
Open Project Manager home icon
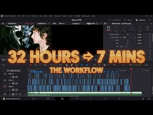point(143,99)
